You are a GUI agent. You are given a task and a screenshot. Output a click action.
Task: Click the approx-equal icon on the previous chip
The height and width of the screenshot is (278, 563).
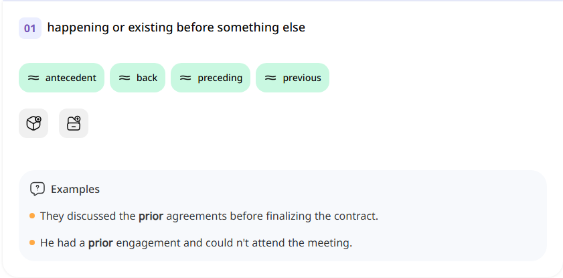click(x=270, y=78)
